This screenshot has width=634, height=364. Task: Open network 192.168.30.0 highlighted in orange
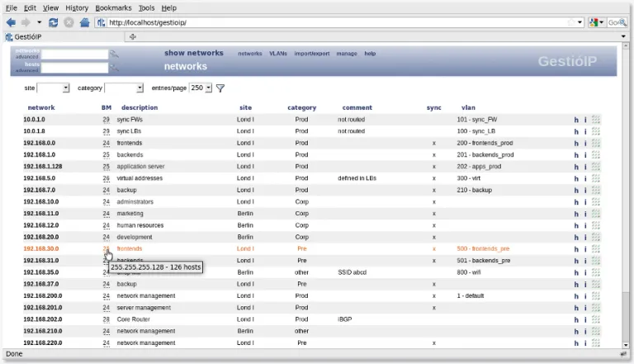pos(40,248)
